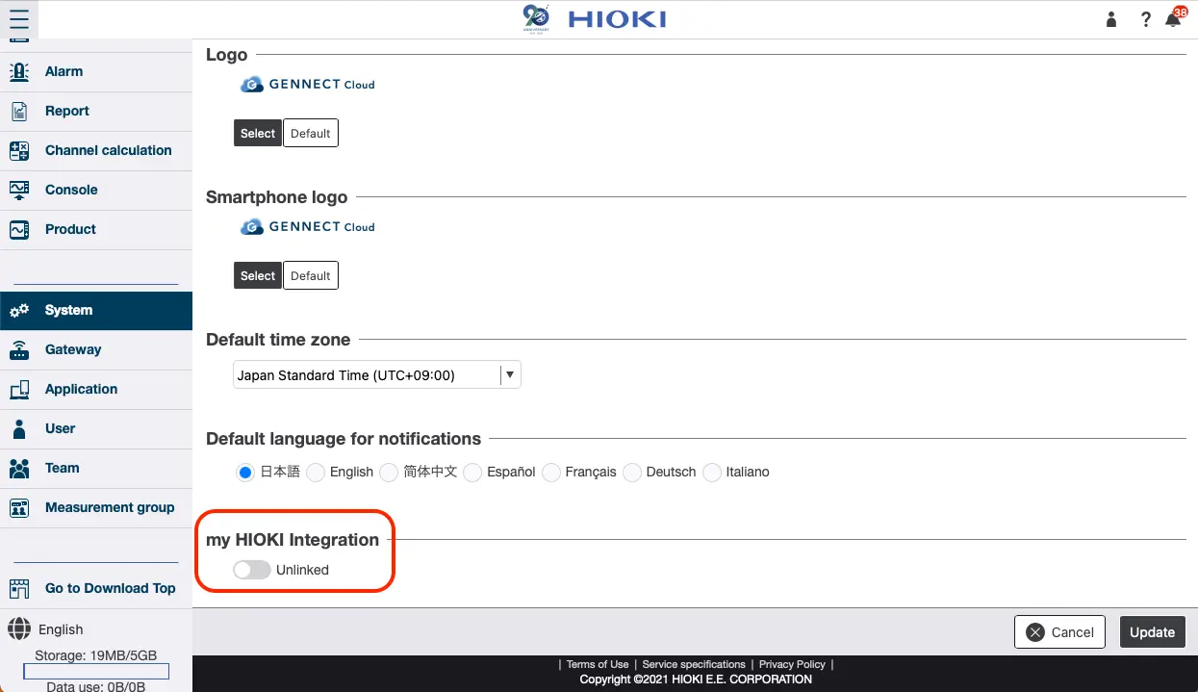The width and height of the screenshot is (1198, 692).
Task: Open the Default time zone dropdown
Action: pyautogui.click(x=377, y=375)
